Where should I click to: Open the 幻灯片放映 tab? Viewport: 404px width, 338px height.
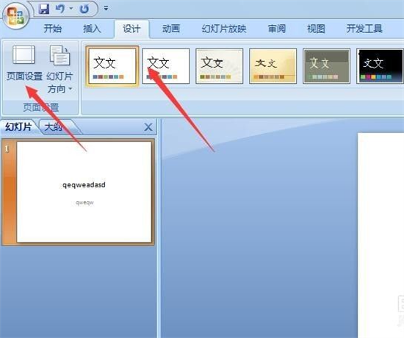point(224,29)
